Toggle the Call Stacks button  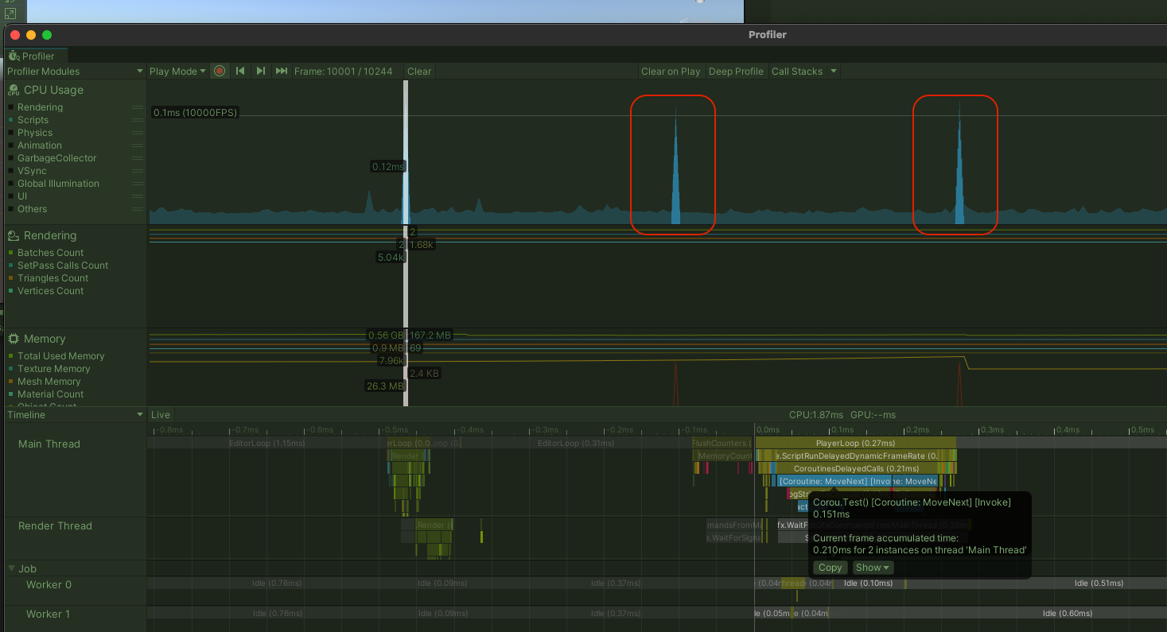(x=797, y=71)
